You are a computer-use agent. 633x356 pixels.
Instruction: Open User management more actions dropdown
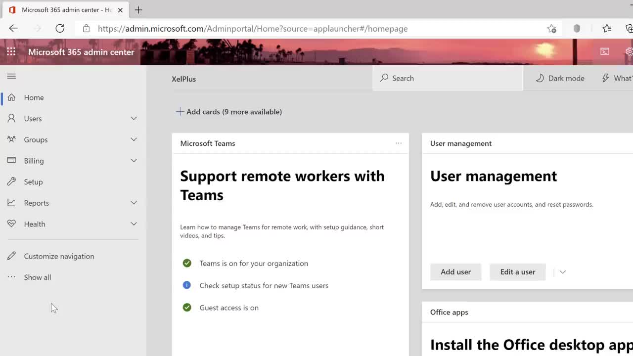pyautogui.click(x=562, y=272)
